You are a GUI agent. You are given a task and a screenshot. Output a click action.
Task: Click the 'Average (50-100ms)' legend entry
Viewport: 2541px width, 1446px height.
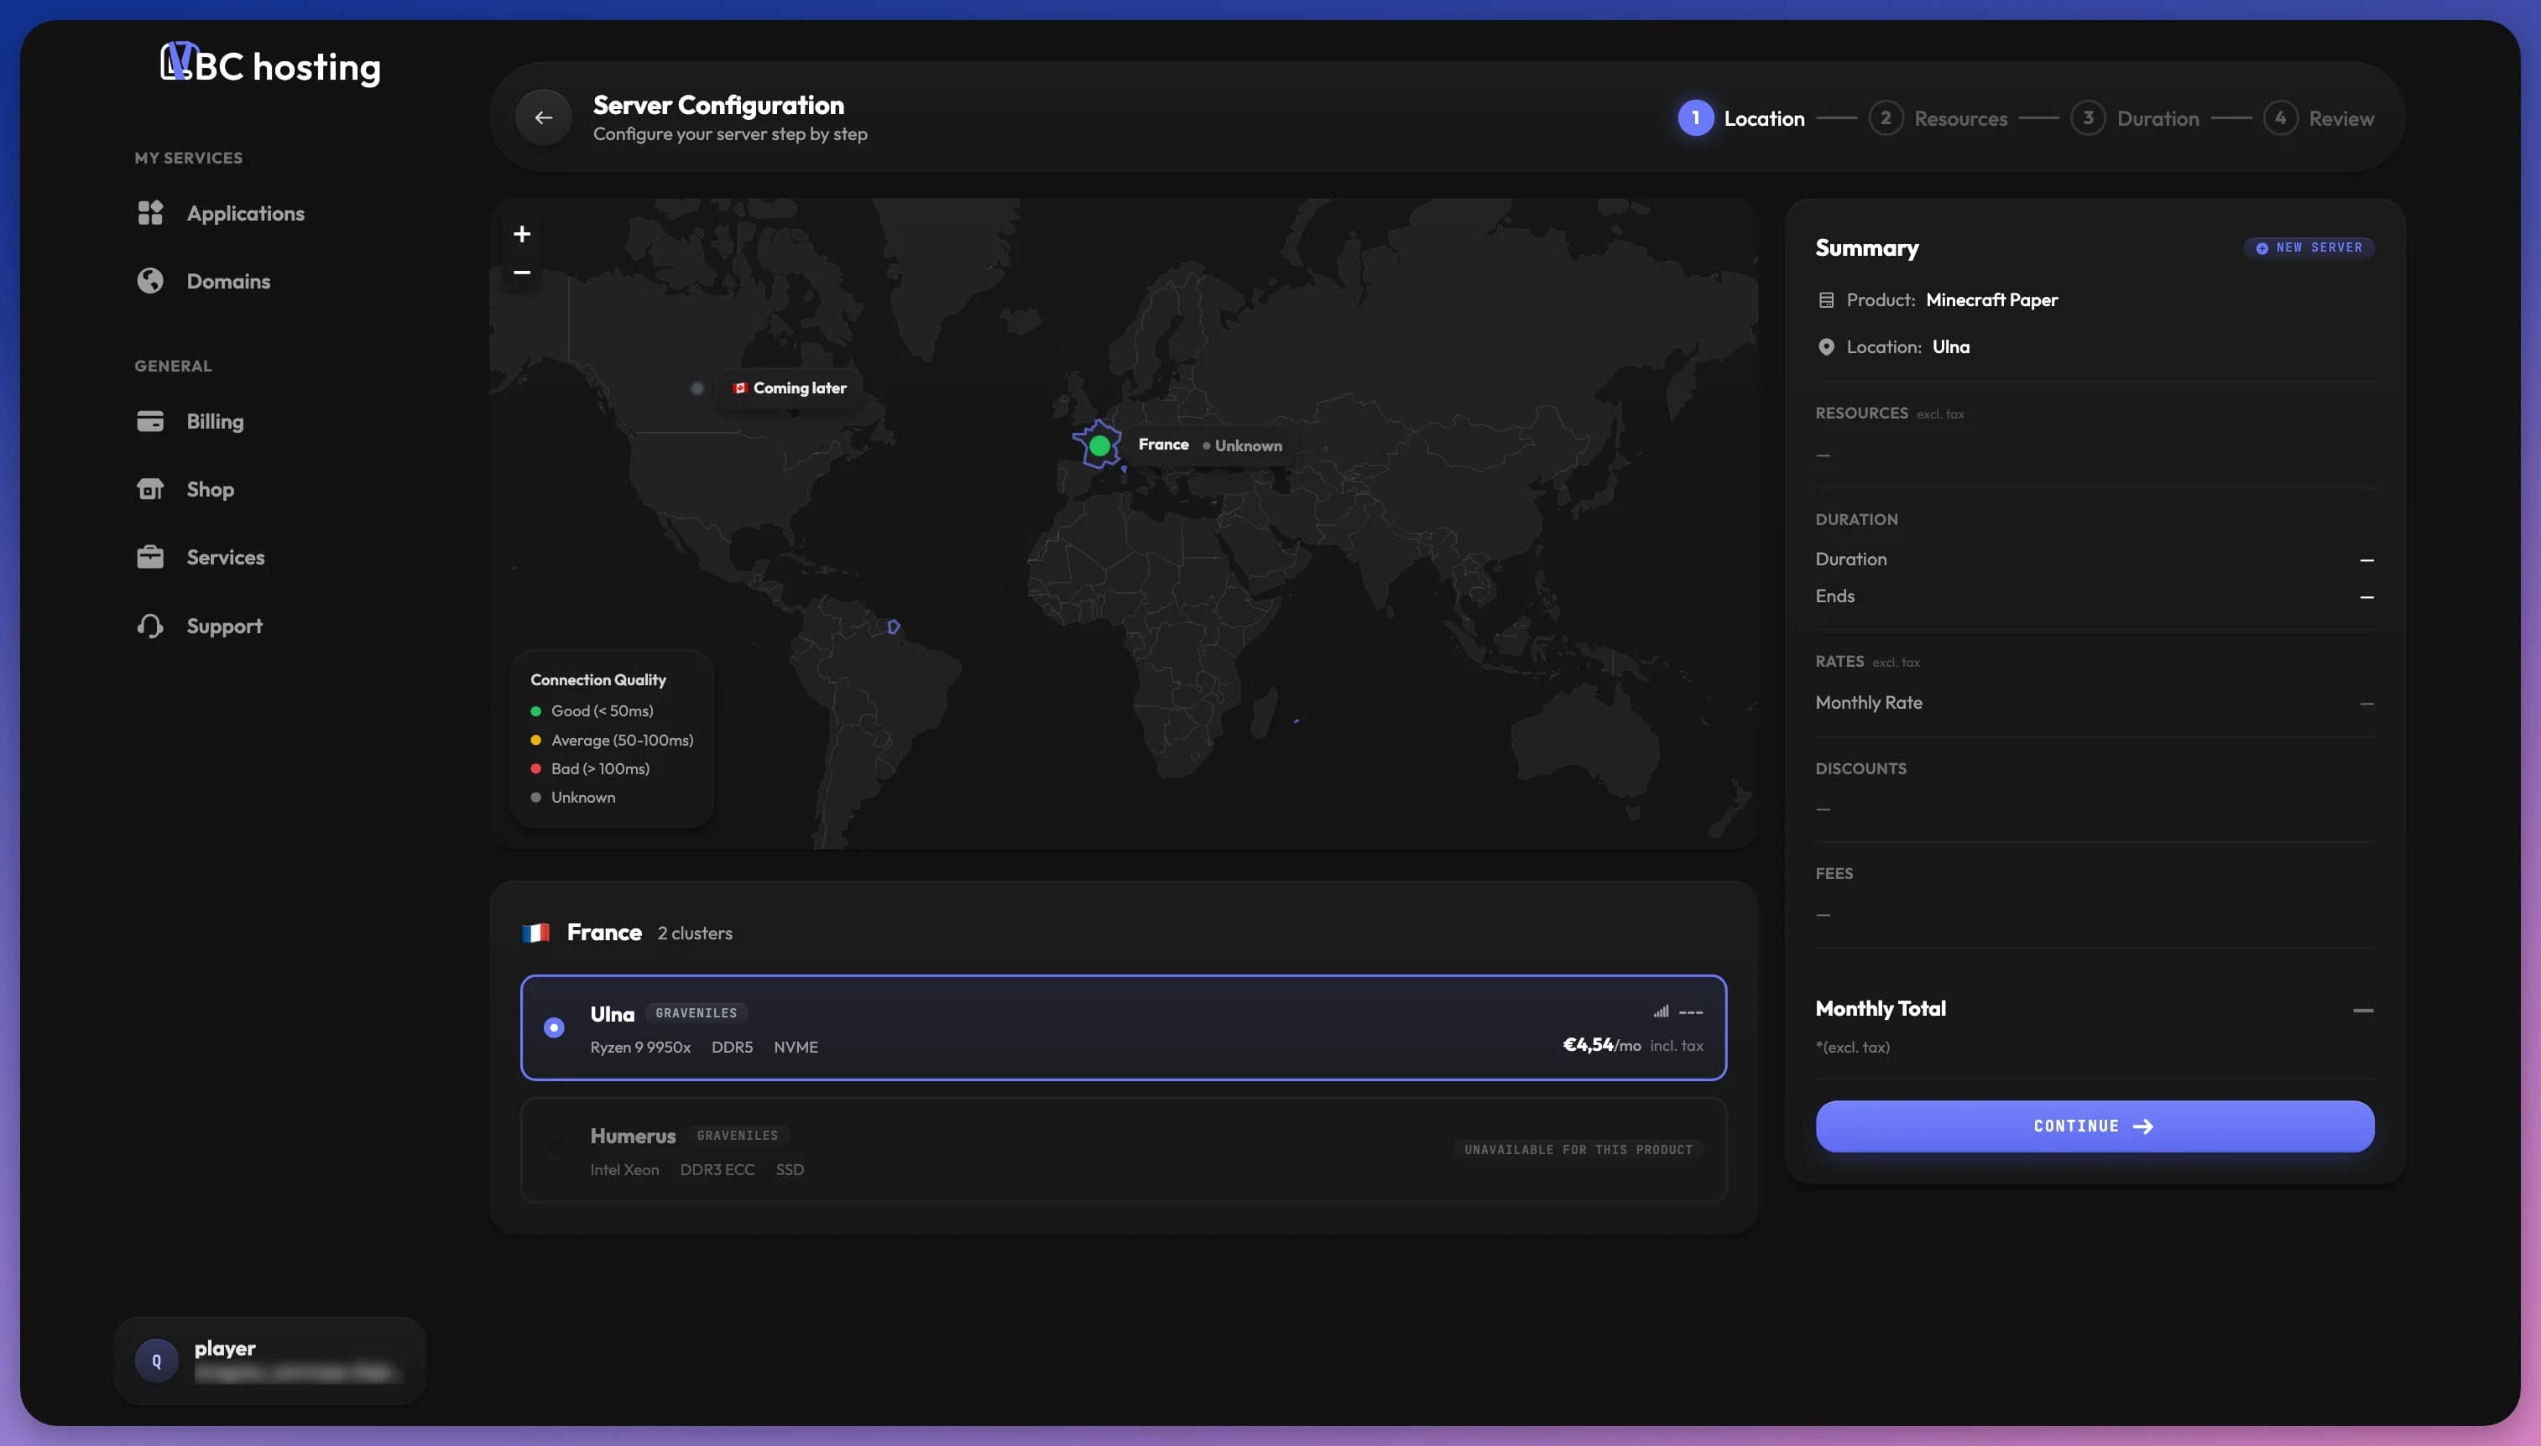click(612, 740)
